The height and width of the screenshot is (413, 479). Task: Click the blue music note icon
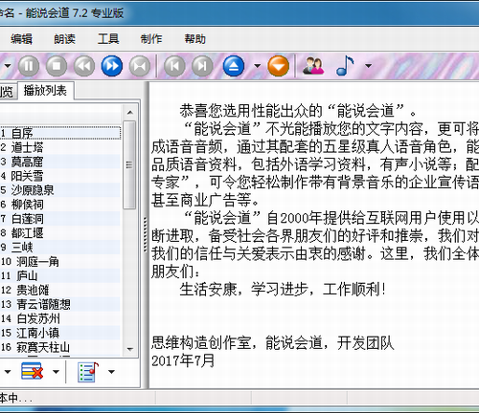(x=345, y=66)
